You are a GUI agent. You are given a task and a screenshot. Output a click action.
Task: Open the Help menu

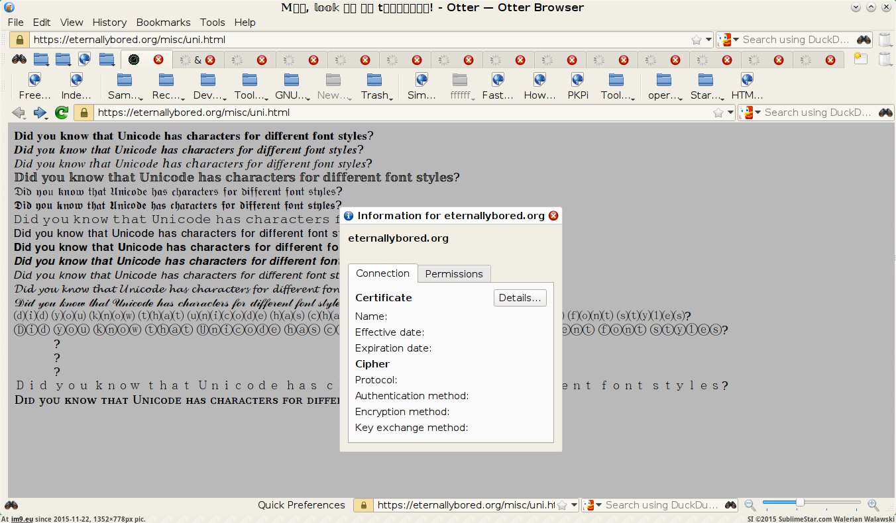click(245, 22)
